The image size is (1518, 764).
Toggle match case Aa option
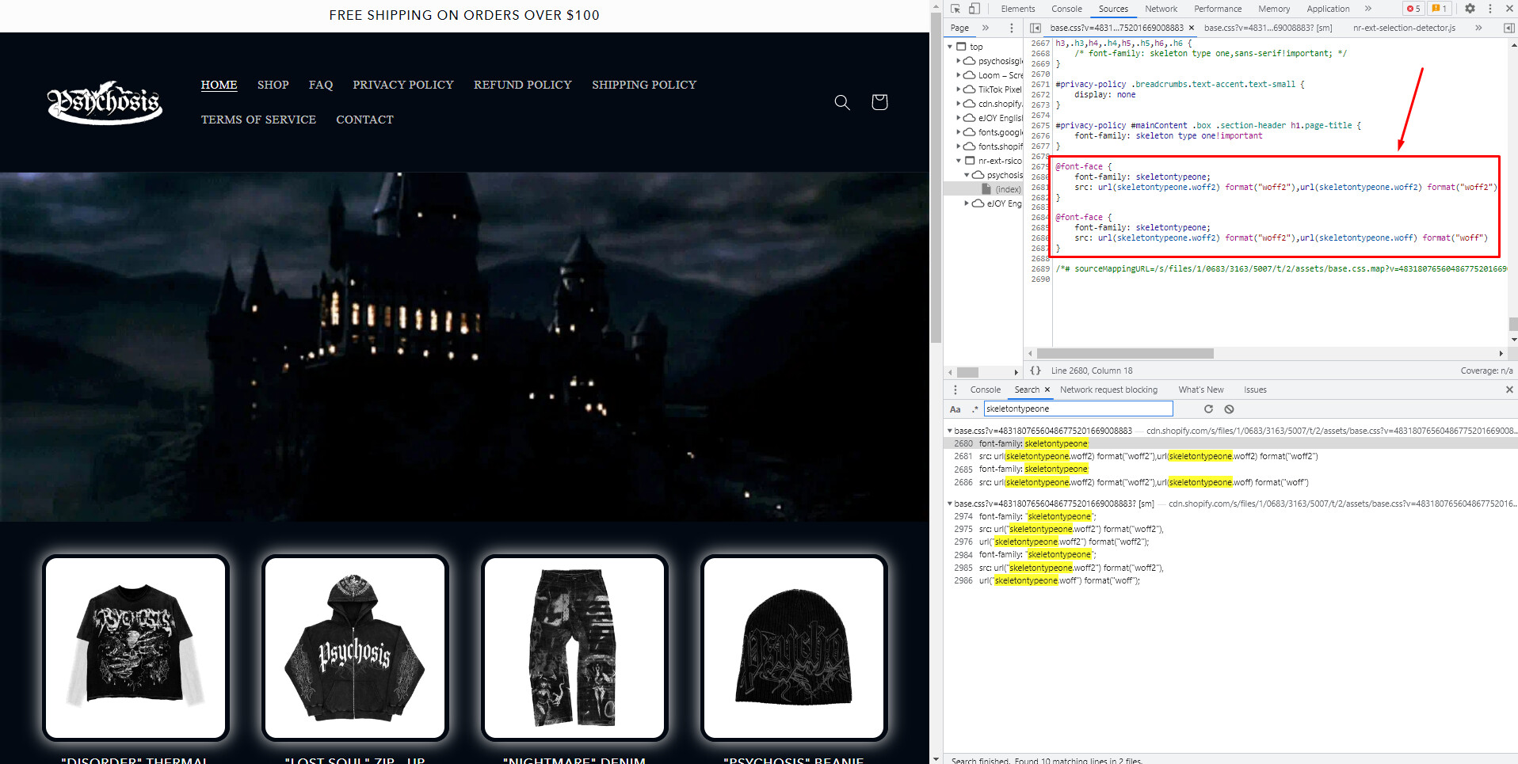pyautogui.click(x=955, y=409)
